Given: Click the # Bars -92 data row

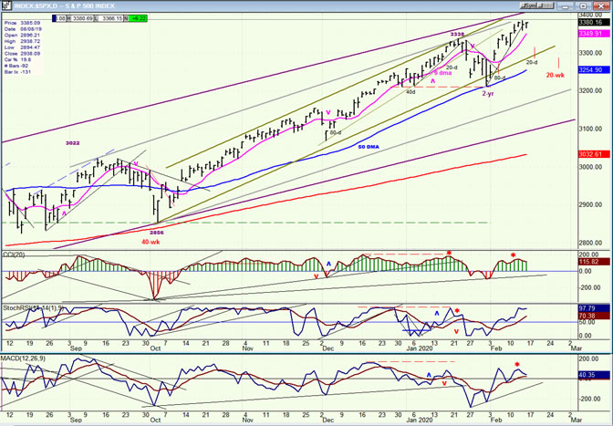Looking at the screenshot, I should click(17, 66).
